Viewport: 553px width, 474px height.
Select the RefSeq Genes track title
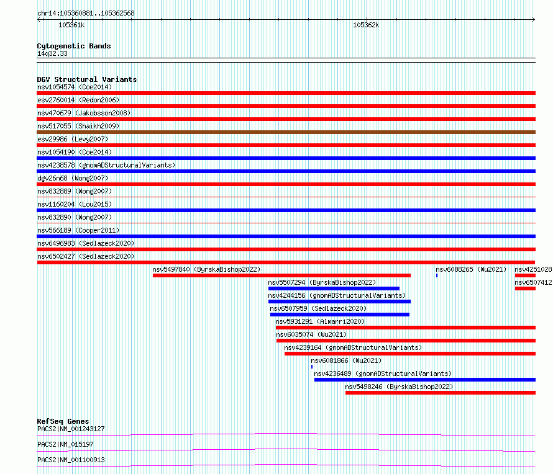pyautogui.click(x=63, y=421)
